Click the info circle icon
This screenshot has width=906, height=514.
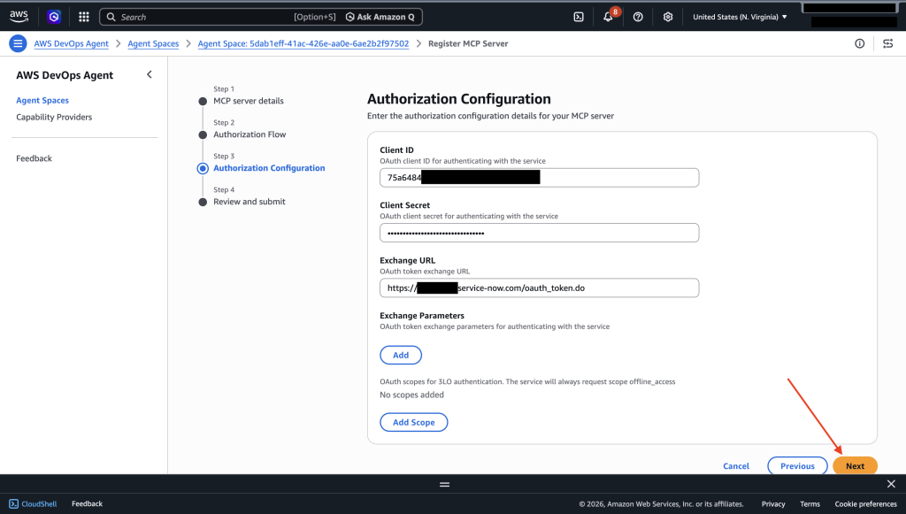tap(860, 43)
